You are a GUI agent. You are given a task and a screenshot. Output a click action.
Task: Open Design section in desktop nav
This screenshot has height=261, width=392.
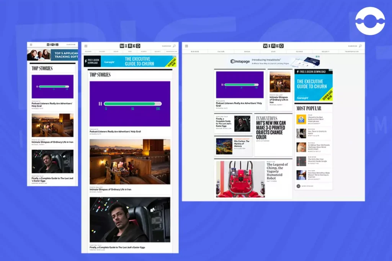coord(247,52)
